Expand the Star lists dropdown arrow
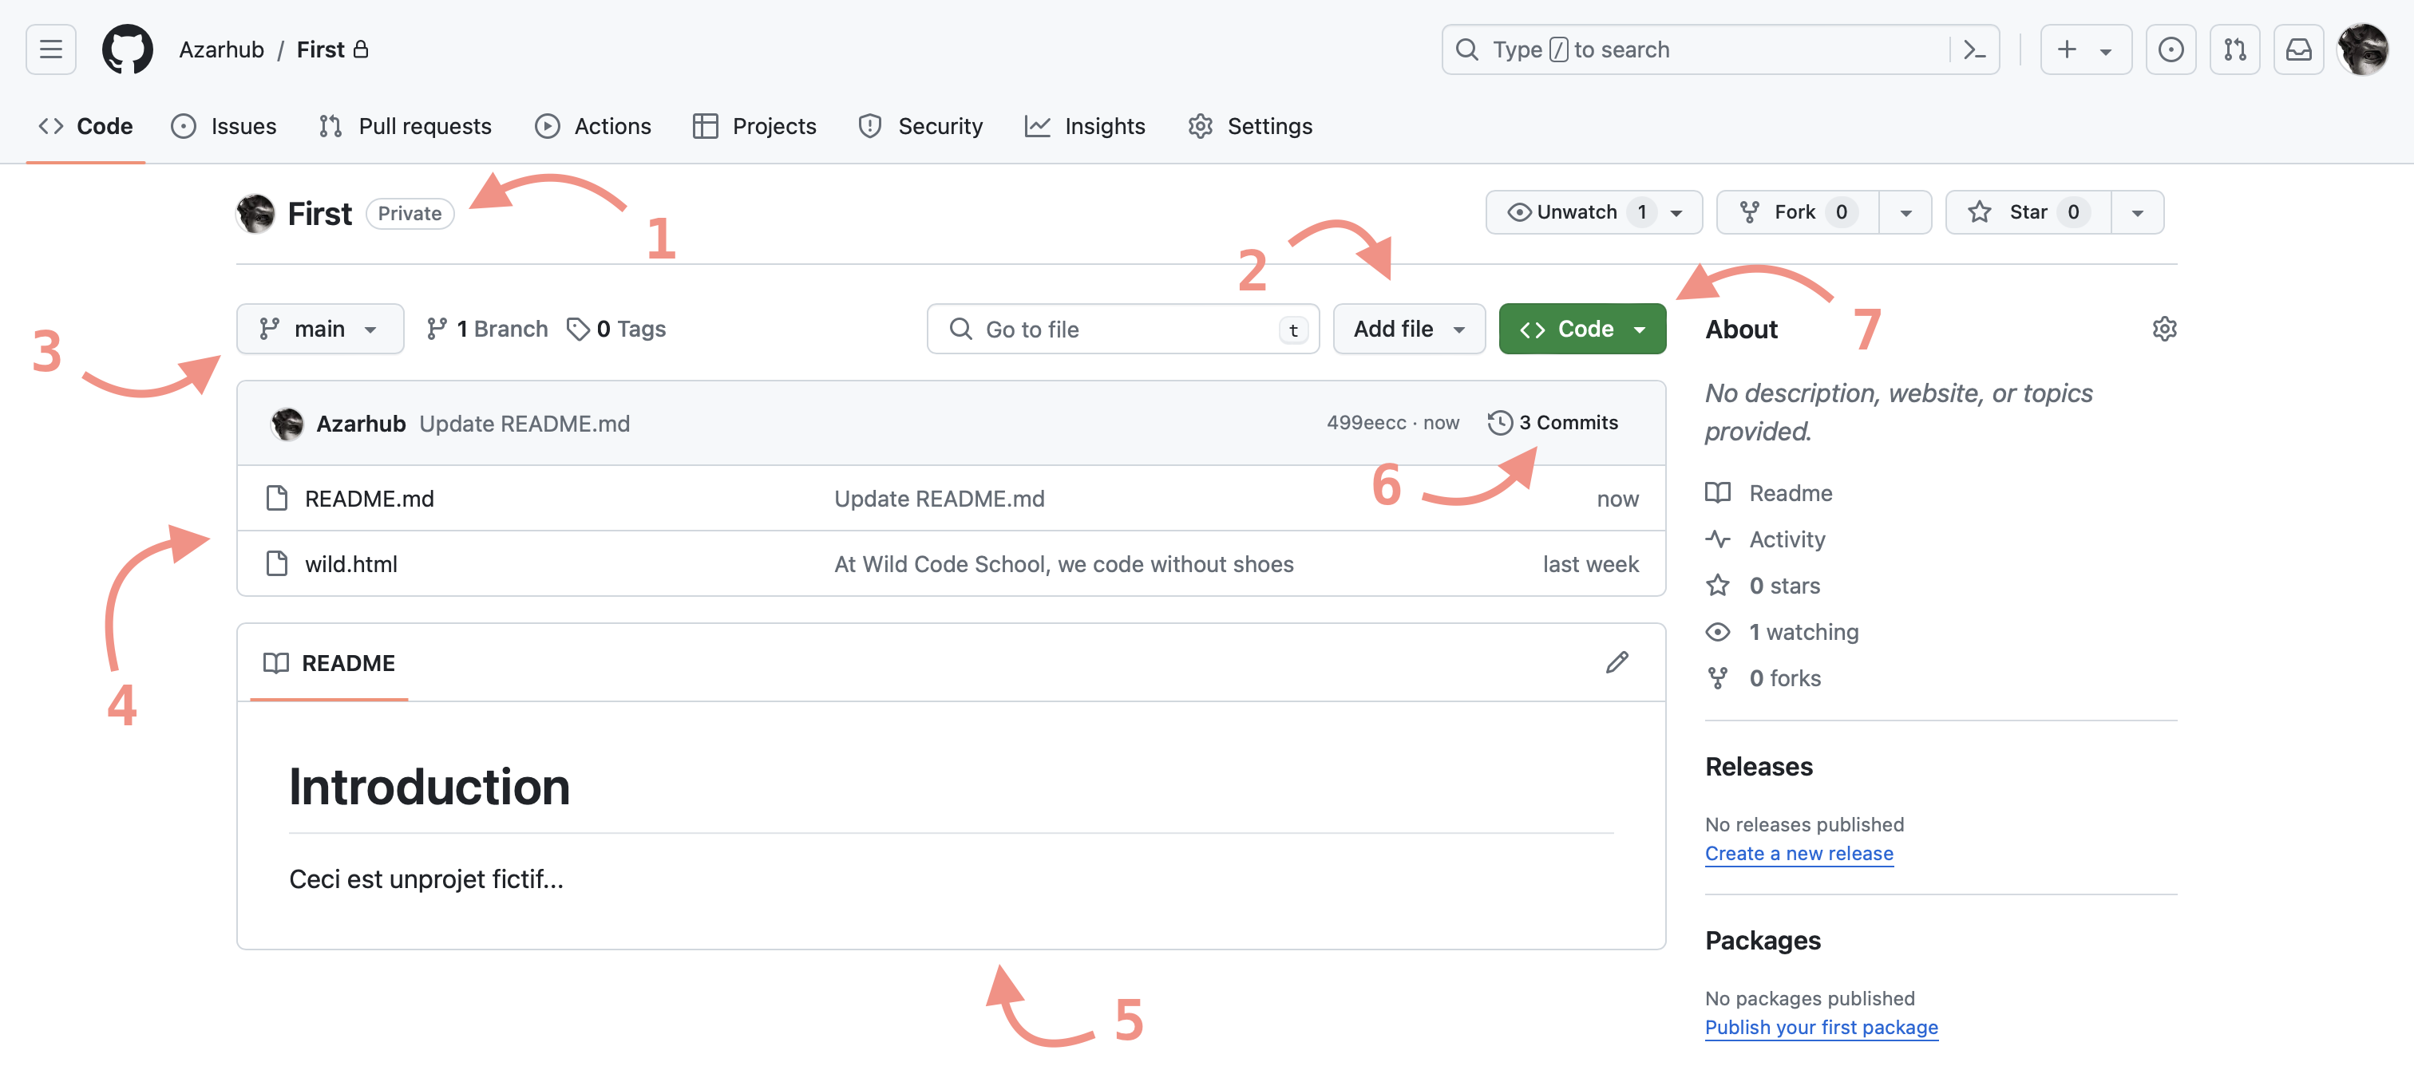Image resolution: width=2414 pixels, height=1066 pixels. click(x=2138, y=211)
